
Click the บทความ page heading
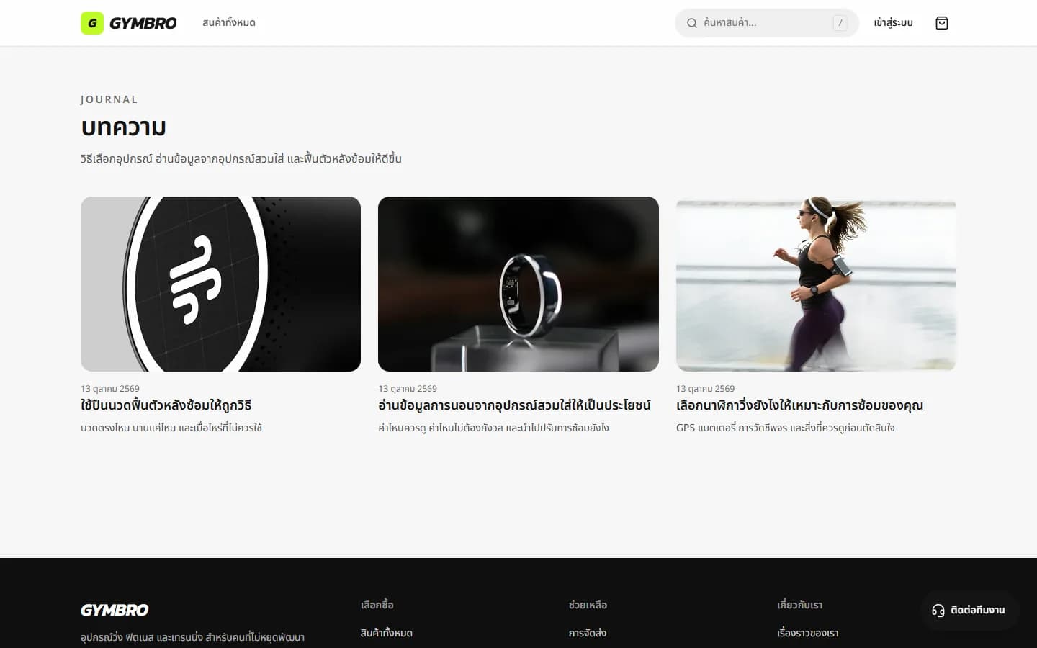coord(123,127)
